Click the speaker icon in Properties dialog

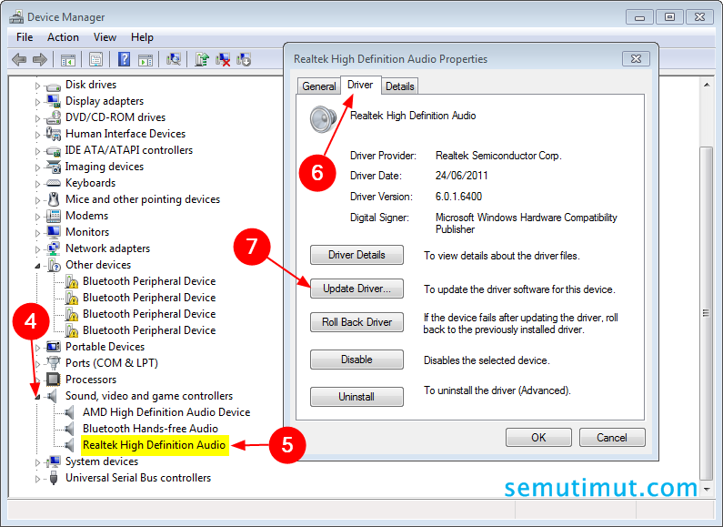pyautogui.click(x=323, y=119)
